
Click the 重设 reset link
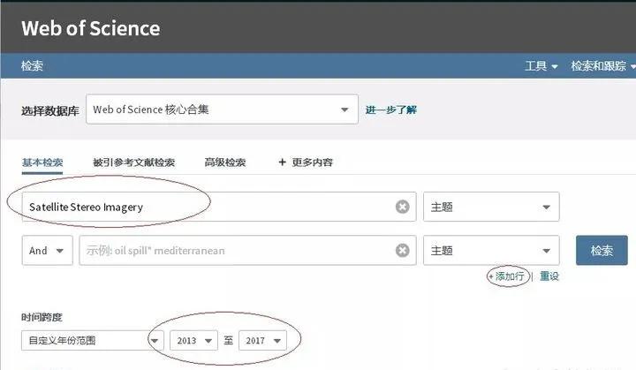point(549,276)
